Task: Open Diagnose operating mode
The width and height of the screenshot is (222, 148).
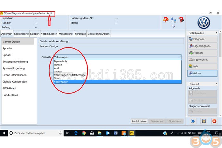Action: pos(202,39)
